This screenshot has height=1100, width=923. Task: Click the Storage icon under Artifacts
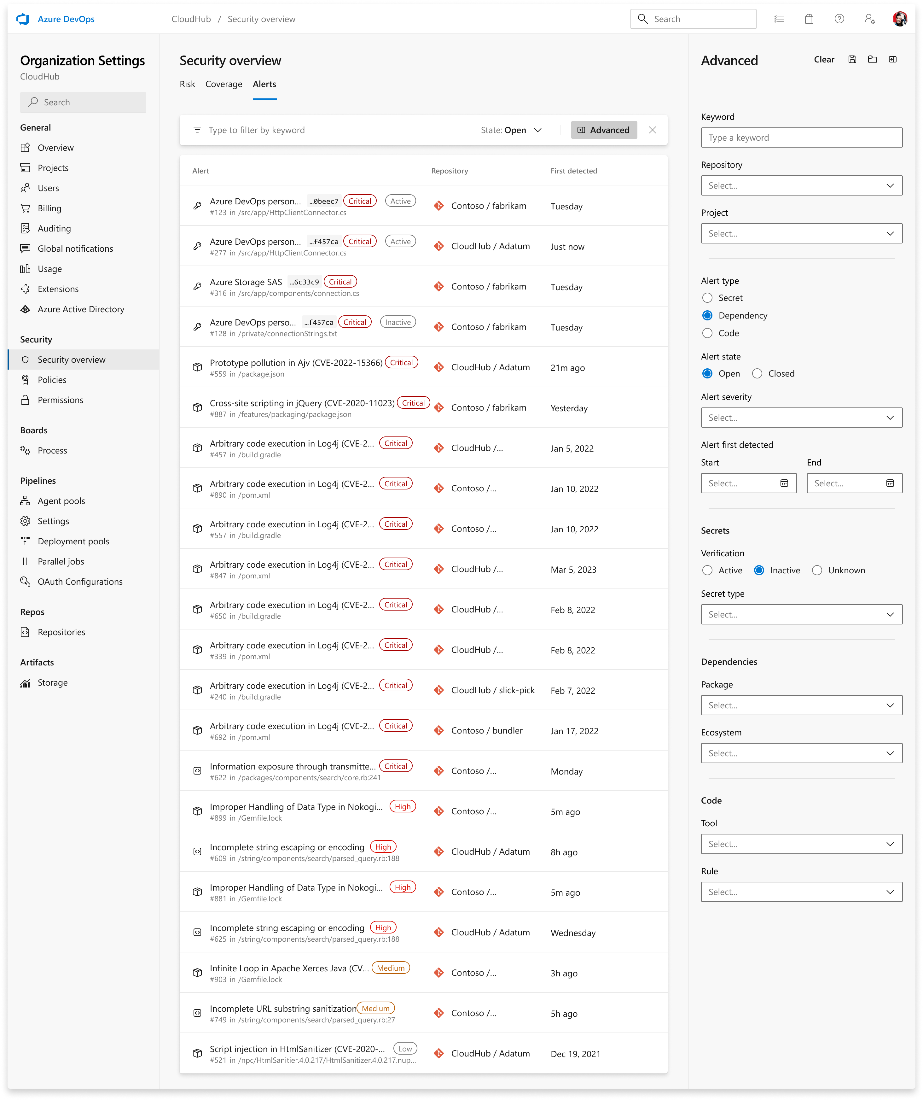pos(25,683)
